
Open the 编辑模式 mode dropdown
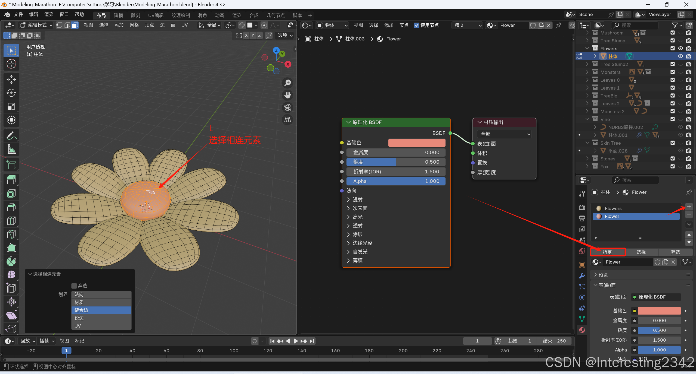coord(36,25)
